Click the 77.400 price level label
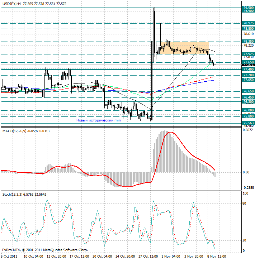255x259 pixels. tap(249, 69)
